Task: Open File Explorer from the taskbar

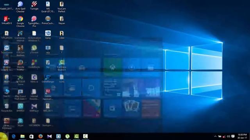Action: click(x=23, y=136)
